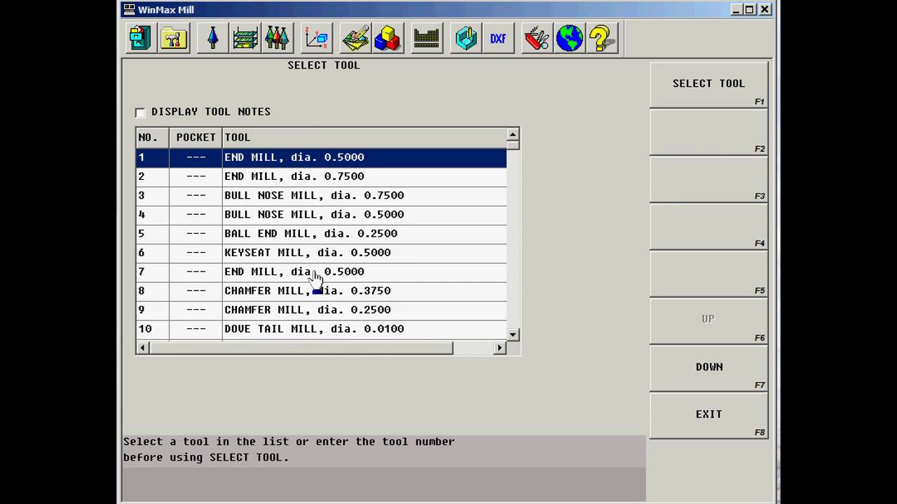Click number cell 10 in the list

(x=153, y=329)
